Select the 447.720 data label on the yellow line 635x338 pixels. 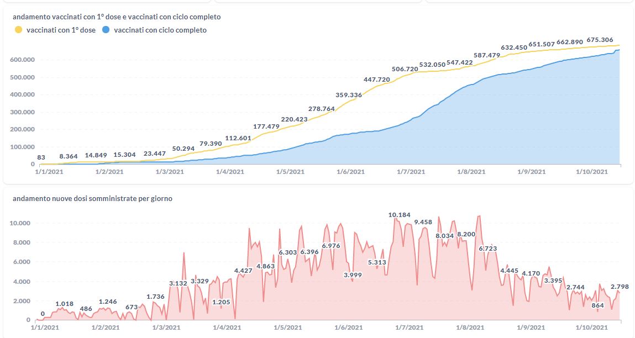377,80
